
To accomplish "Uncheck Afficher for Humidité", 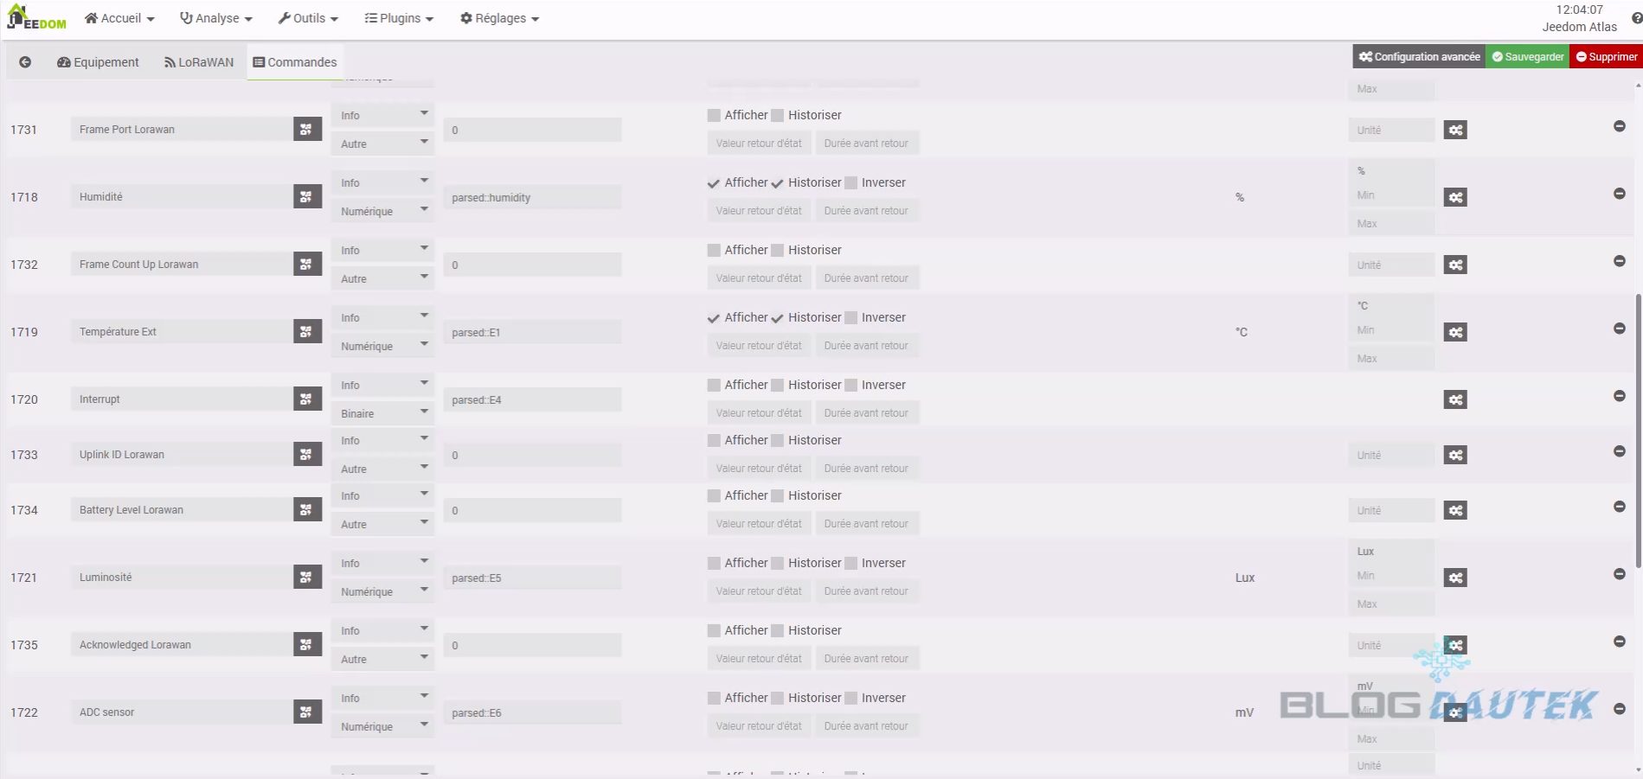I will [714, 183].
